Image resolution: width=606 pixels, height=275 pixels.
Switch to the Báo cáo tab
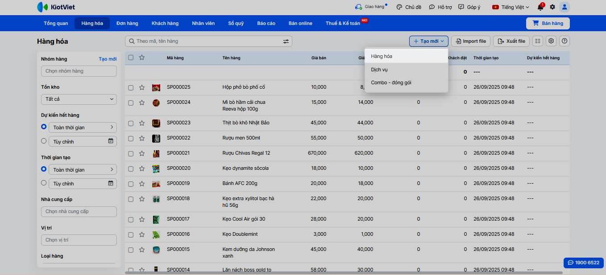[x=266, y=23]
